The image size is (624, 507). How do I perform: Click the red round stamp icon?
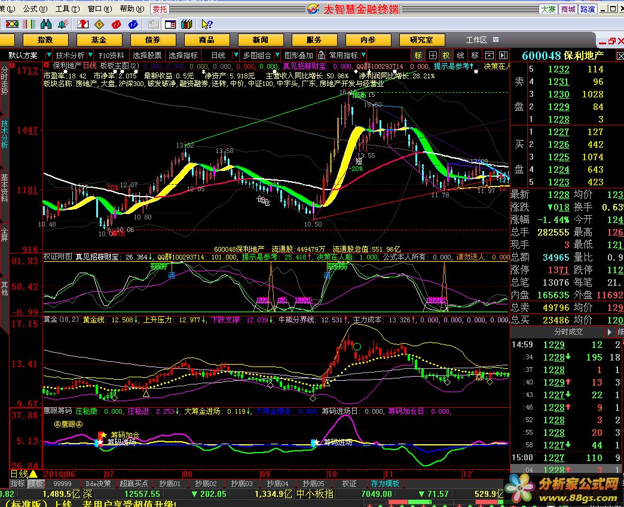[116, 25]
